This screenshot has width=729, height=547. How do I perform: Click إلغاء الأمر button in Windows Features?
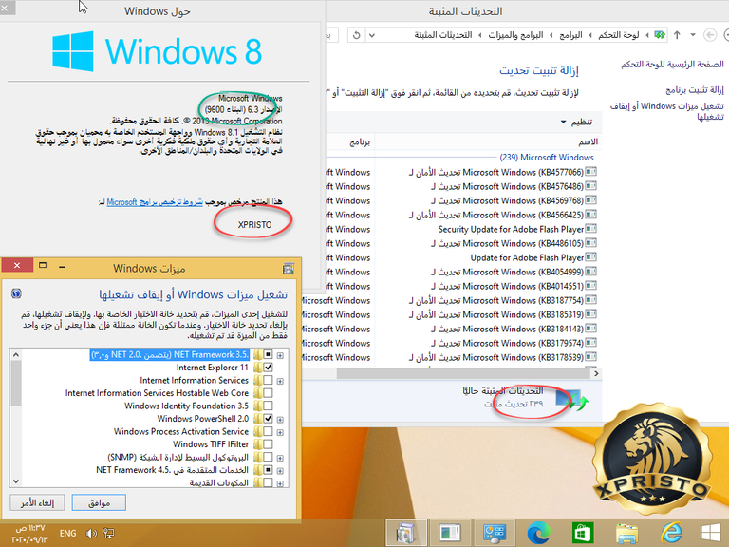(x=37, y=502)
